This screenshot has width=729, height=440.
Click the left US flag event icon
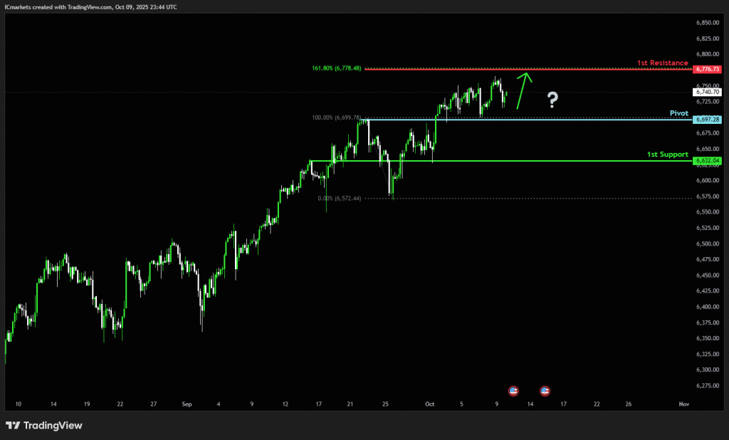coord(513,391)
